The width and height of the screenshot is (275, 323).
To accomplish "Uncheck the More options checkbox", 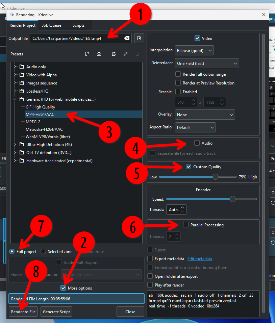I will (x=63, y=288).
